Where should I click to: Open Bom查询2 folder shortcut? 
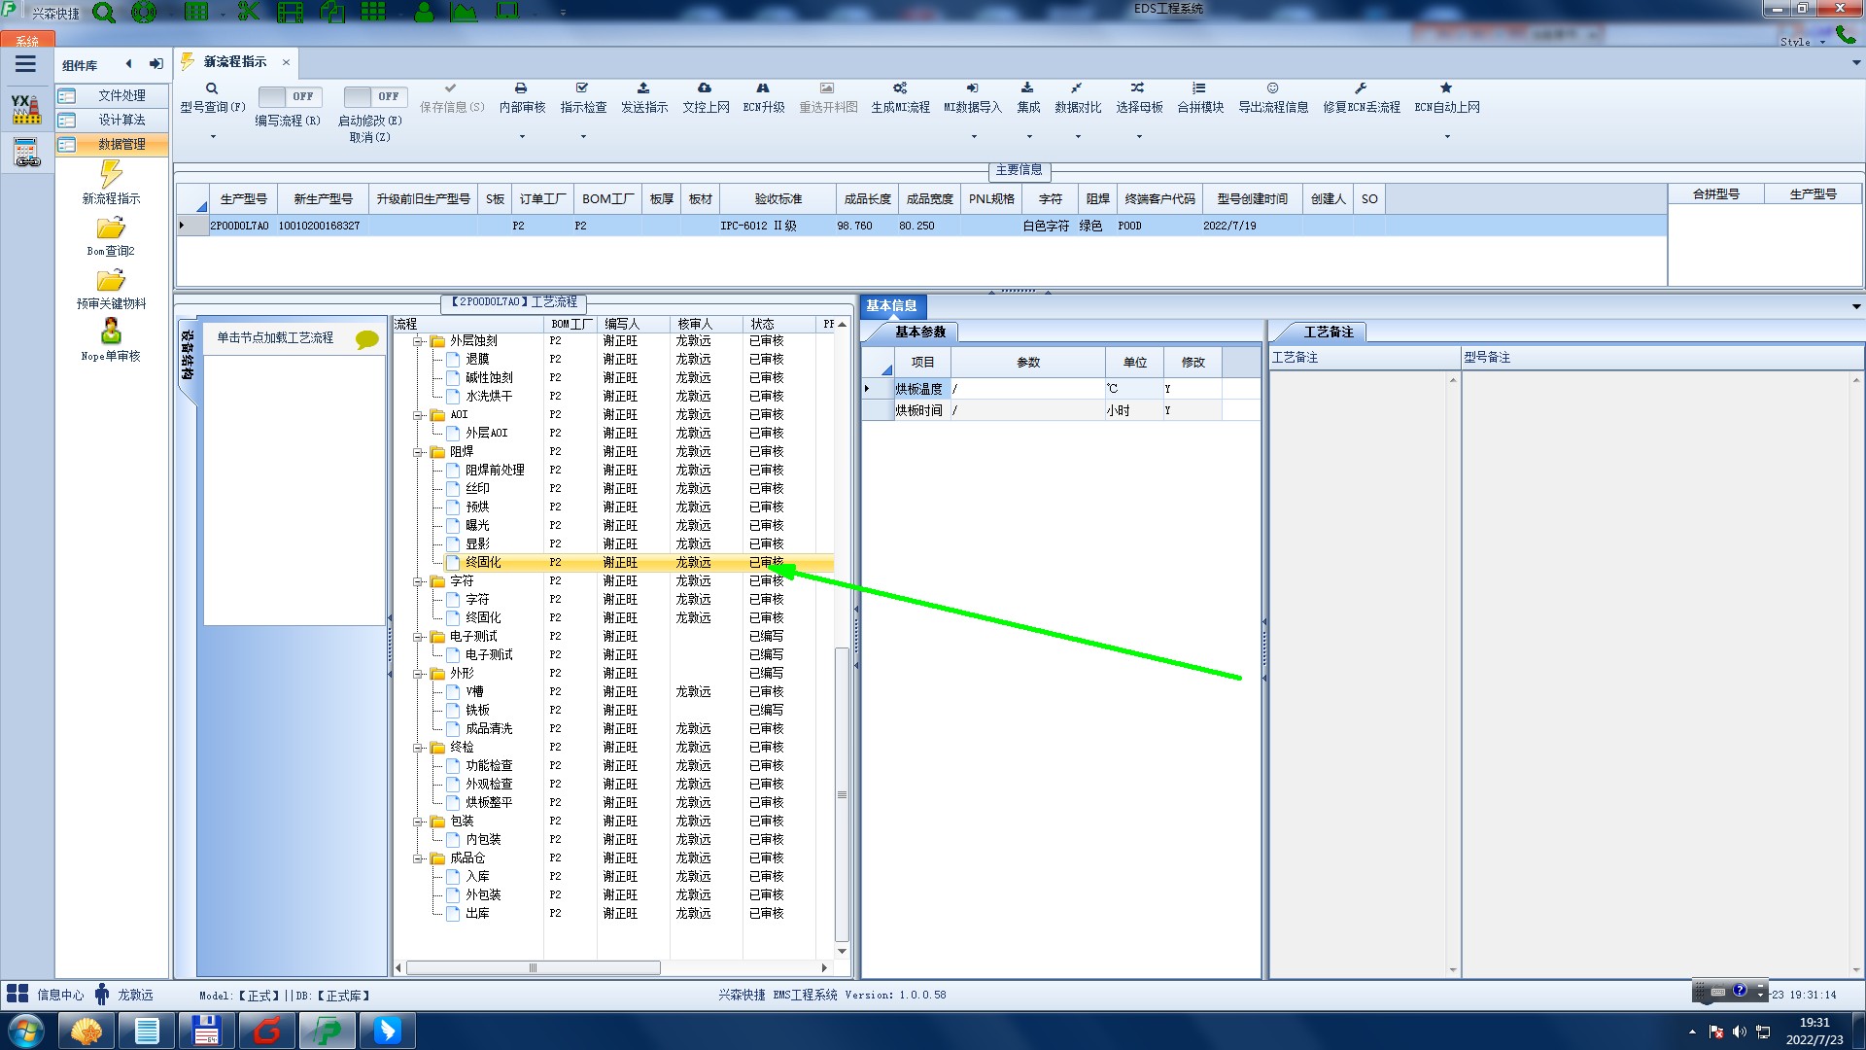pyautogui.click(x=111, y=236)
